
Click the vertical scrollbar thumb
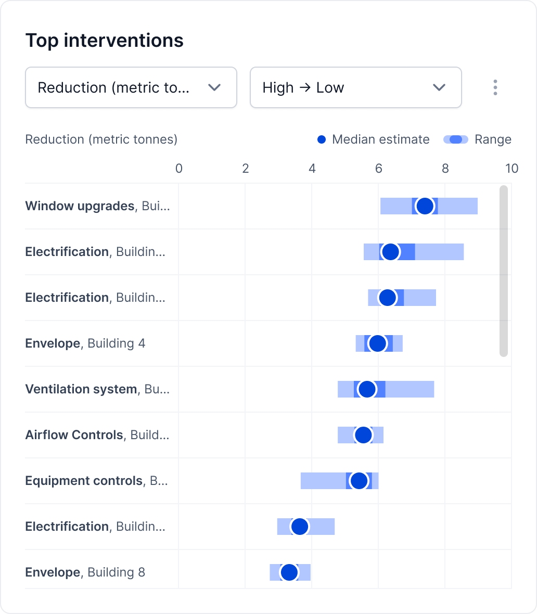coord(503,271)
